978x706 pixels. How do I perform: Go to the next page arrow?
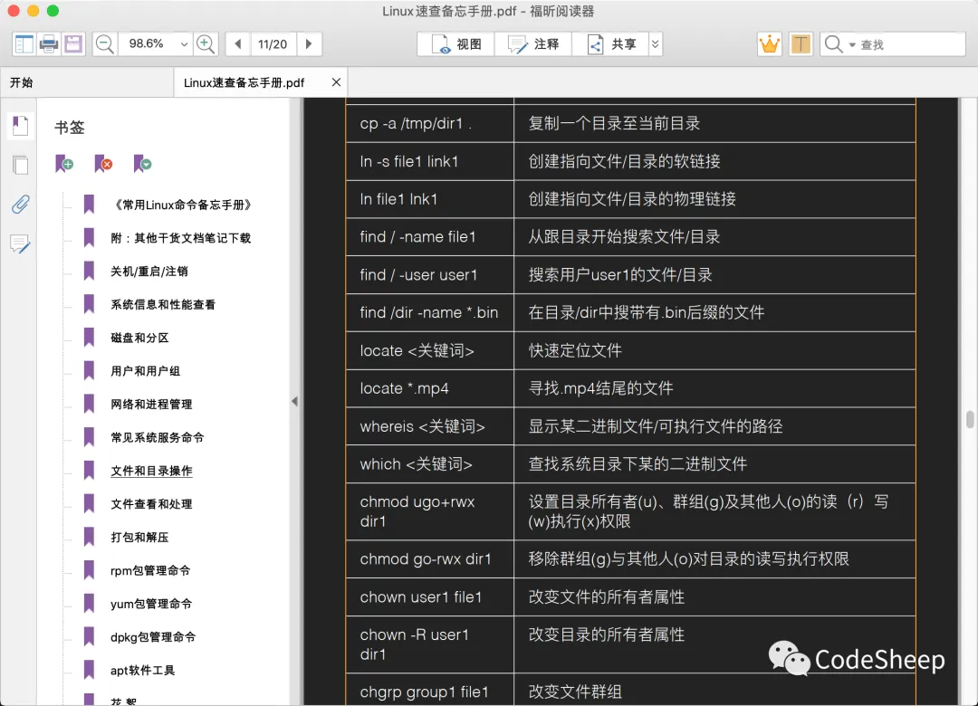[308, 44]
